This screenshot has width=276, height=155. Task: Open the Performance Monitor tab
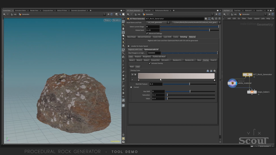pos(162,10)
